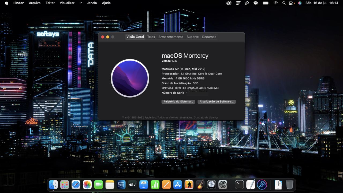Select the Telas tab
Image resolution: width=343 pixels, height=193 pixels.
[151, 37]
